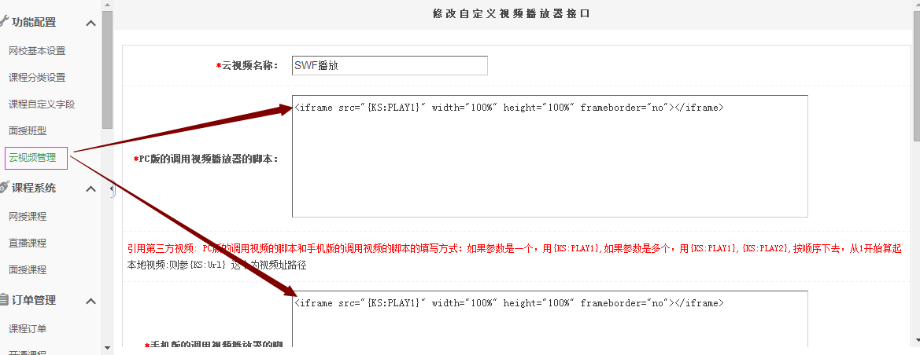Open 网校基本设置 in the sidebar
Image resolution: width=920 pixels, height=355 pixels.
[37, 51]
